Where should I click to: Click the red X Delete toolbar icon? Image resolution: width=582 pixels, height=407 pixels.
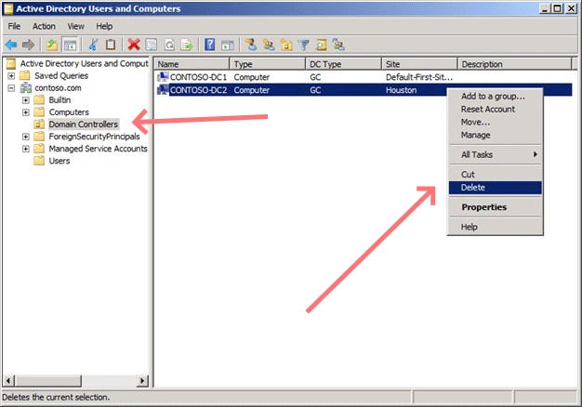135,44
